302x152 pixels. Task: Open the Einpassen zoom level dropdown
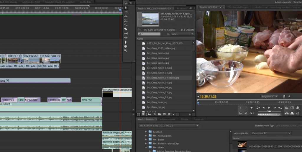point(269,97)
